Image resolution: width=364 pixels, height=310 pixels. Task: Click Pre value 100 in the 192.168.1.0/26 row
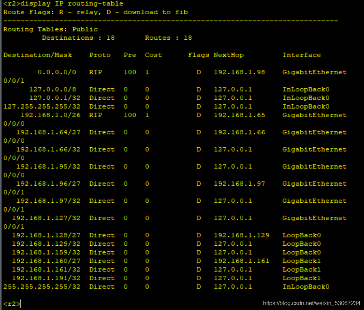pyautogui.click(x=130, y=115)
